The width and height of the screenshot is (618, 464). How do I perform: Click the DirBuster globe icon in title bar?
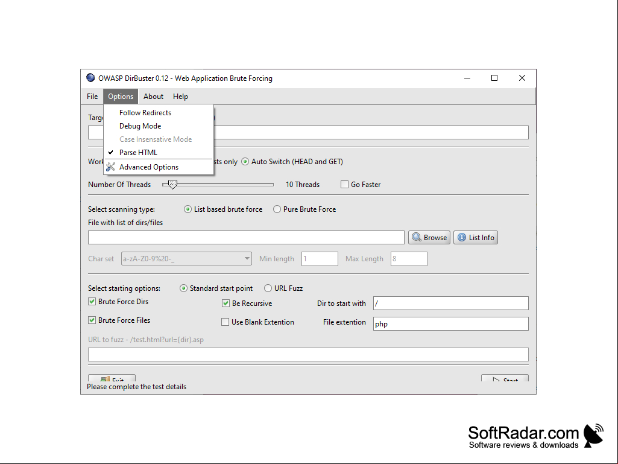90,78
